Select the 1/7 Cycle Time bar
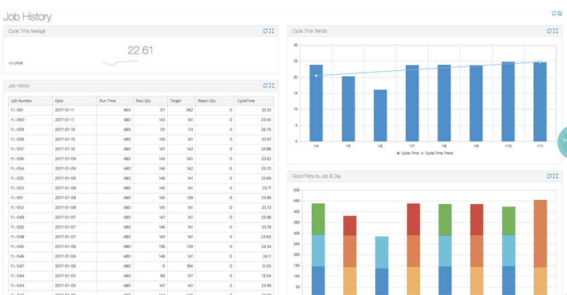 tap(412, 103)
